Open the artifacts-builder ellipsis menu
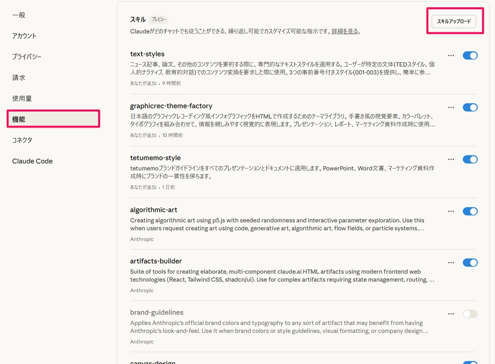Viewport: 495px width, 364px height. pos(451,263)
